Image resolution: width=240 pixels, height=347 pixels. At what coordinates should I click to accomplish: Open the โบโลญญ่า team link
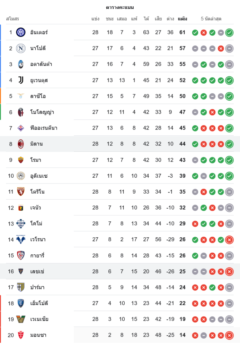coord(42,112)
